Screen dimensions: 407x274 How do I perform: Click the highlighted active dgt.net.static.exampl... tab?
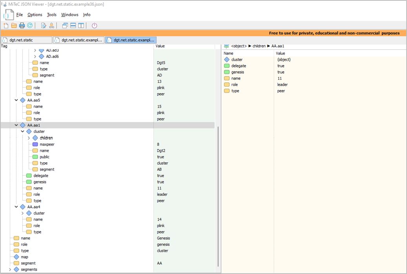click(131, 40)
